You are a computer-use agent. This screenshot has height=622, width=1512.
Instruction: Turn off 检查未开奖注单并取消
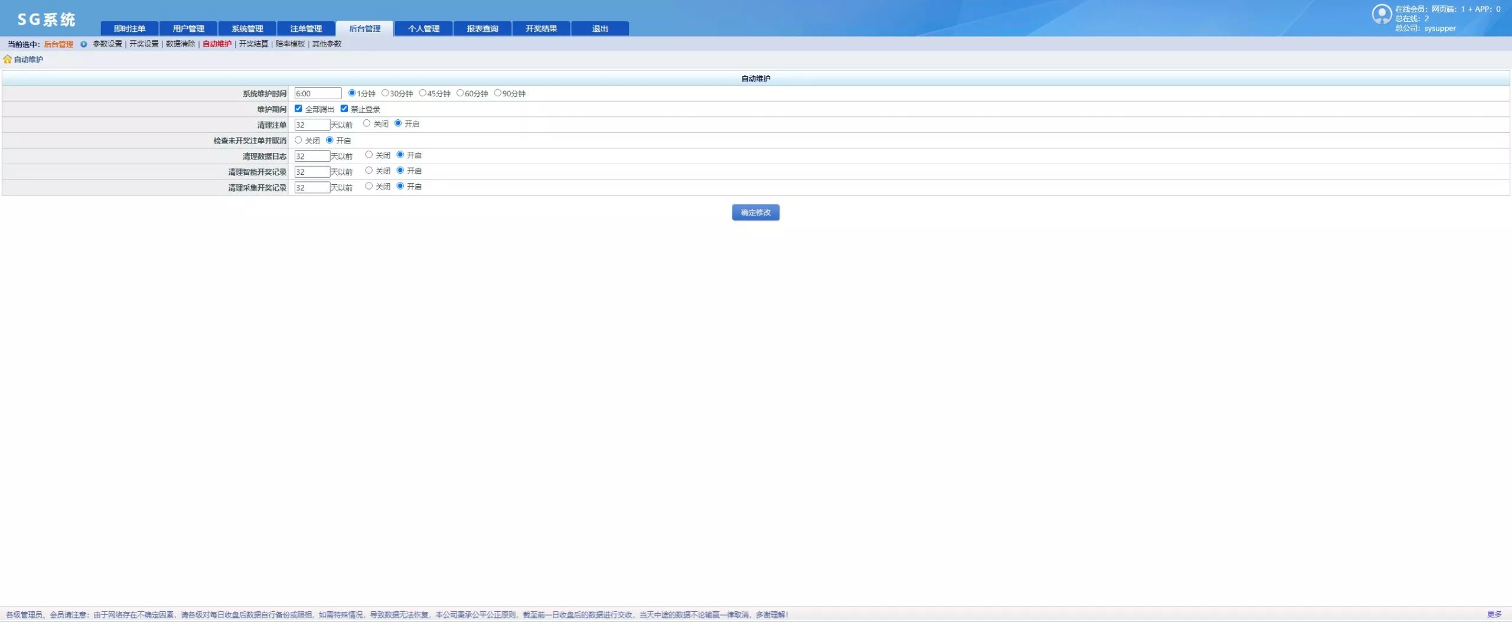298,140
